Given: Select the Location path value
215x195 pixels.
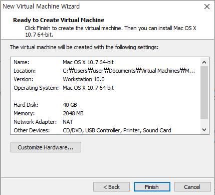Looking at the screenshot, I should (129, 71).
